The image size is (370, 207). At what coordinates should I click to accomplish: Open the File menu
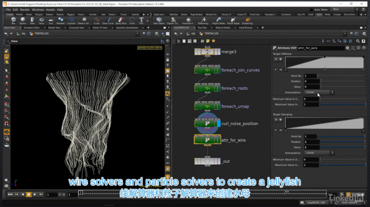8,10
